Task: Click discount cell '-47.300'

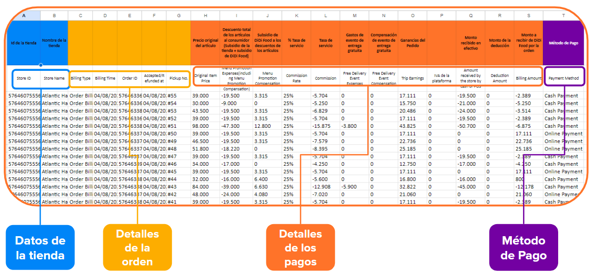Action: tap(236, 126)
